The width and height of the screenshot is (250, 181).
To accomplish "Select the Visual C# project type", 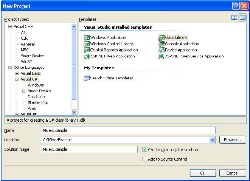I will 29,79.
